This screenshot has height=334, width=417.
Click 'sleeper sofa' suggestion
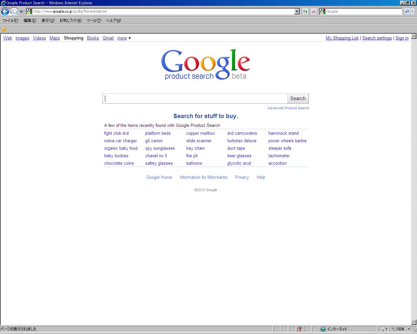coord(280,148)
